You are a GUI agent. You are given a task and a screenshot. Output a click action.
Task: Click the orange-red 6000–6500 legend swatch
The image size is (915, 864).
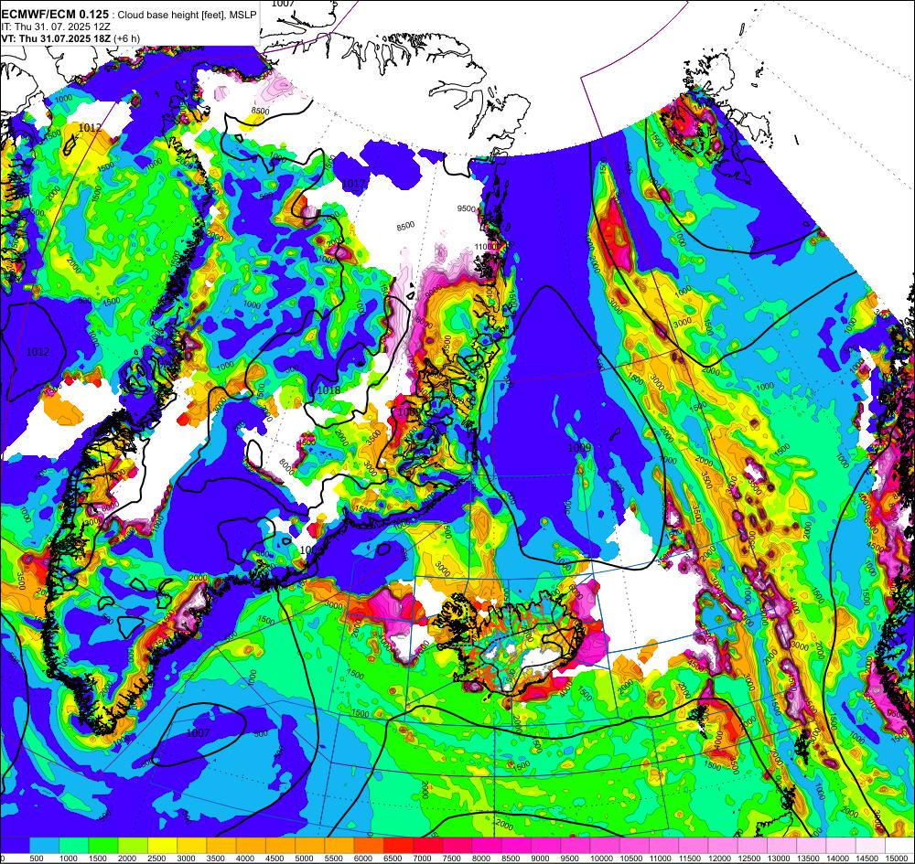point(369,845)
